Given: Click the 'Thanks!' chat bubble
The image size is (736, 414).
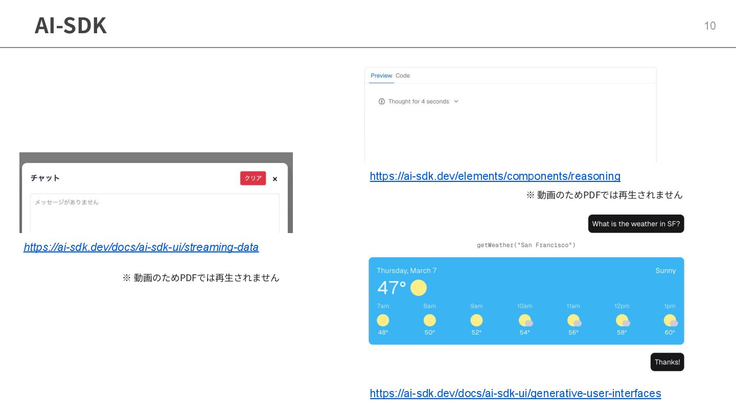Looking at the screenshot, I should tap(667, 362).
